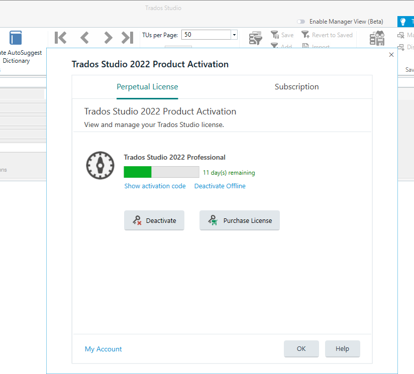The height and width of the screenshot is (374, 414).
Task: Open search with the binoculars icon
Action: click(x=376, y=37)
